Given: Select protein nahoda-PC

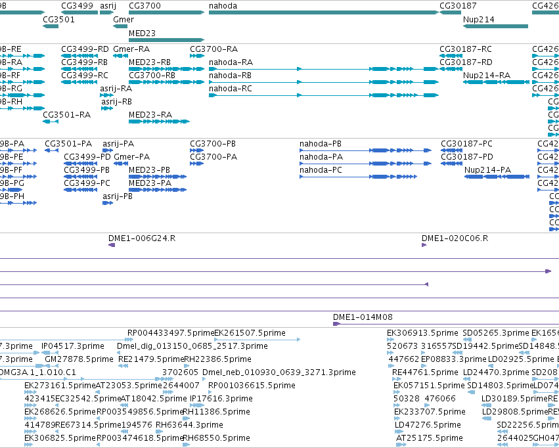Looking at the screenshot, I should pyautogui.click(x=358, y=177).
